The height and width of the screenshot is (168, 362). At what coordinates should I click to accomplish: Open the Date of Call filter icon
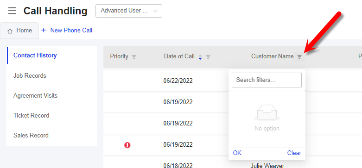pos(208,56)
